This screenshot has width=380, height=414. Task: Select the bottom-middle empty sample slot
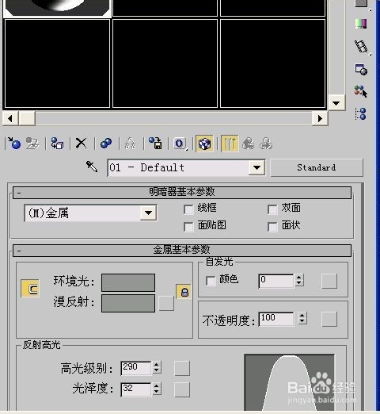165,63
